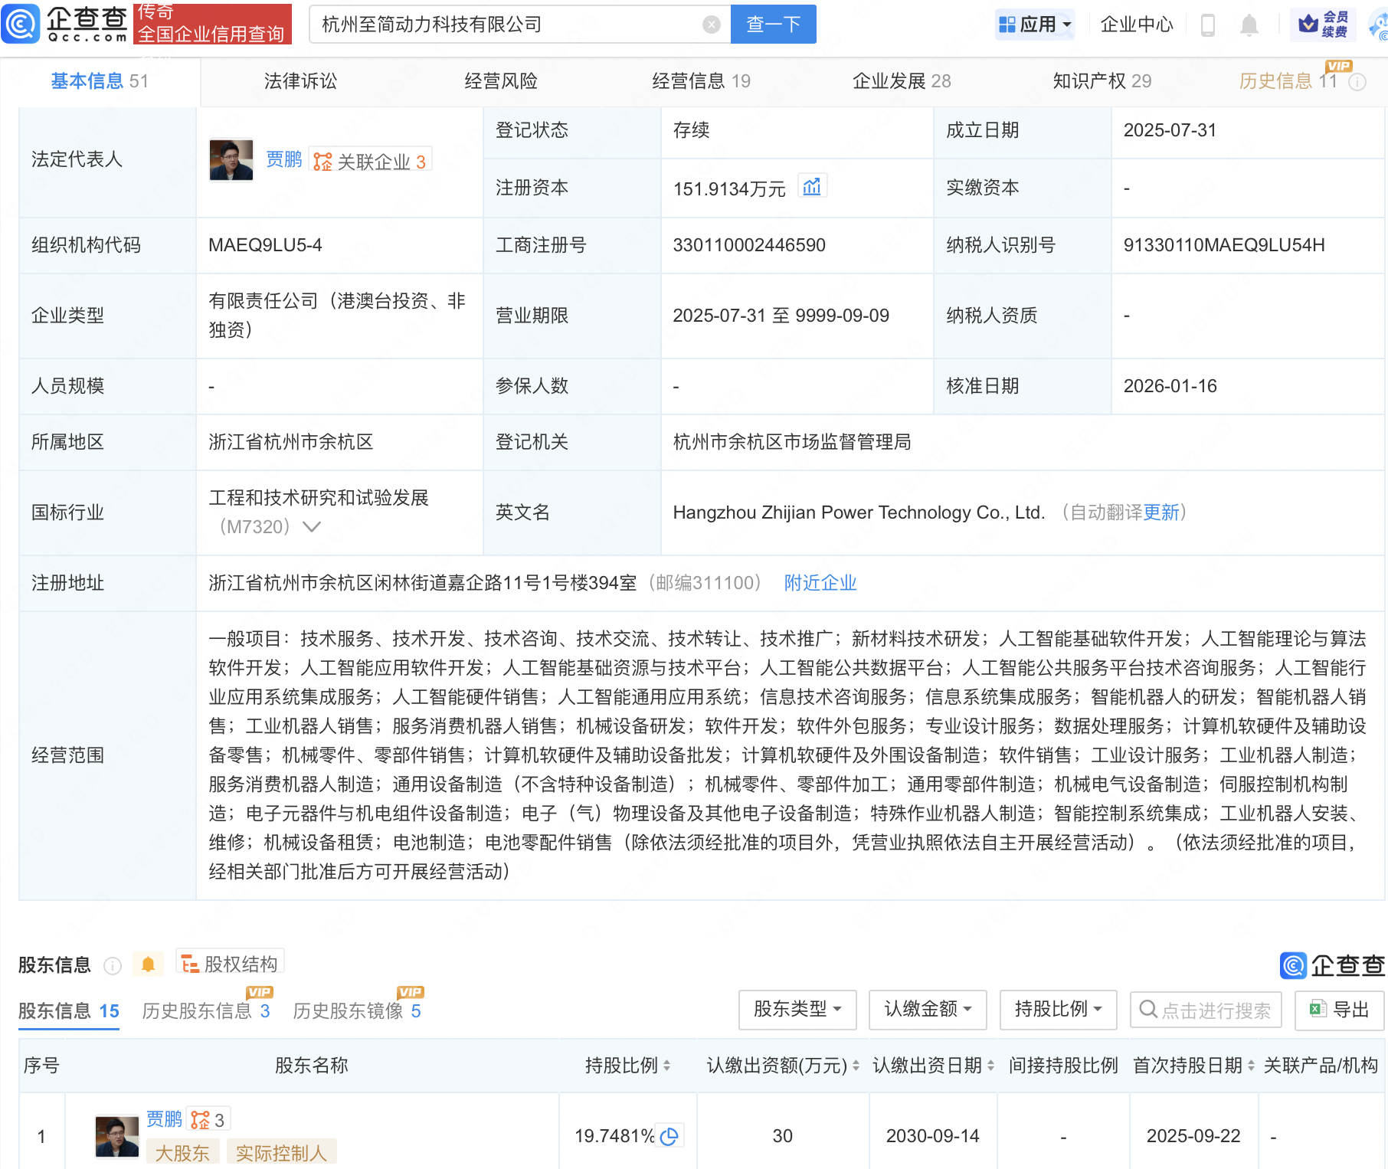Click the shareholder info alert bell
Viewport: 1388px width, 1169px height.
[148, 964]
